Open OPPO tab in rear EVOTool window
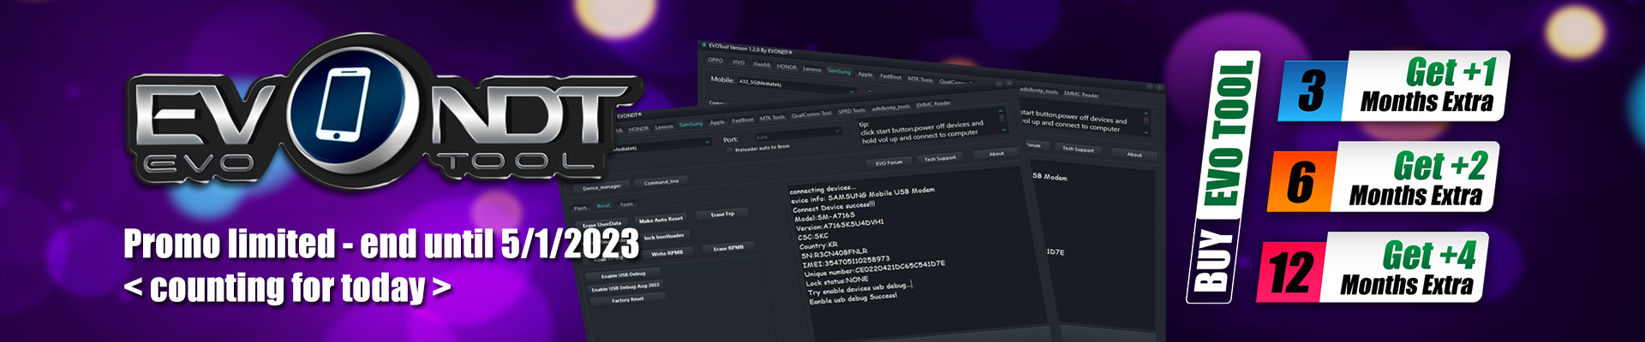 (715, 61)
